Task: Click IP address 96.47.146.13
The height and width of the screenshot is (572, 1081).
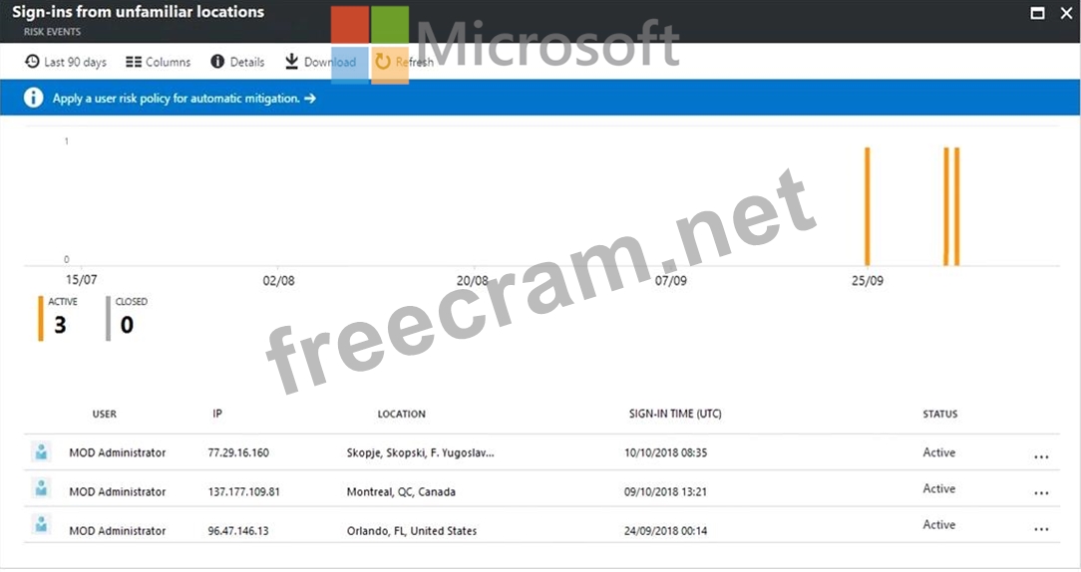Action: (238, 531)
